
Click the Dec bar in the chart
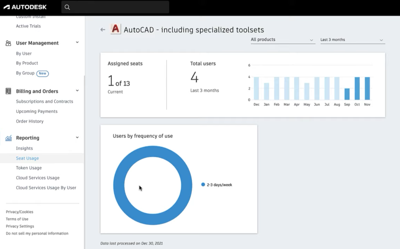pos(256,88)
